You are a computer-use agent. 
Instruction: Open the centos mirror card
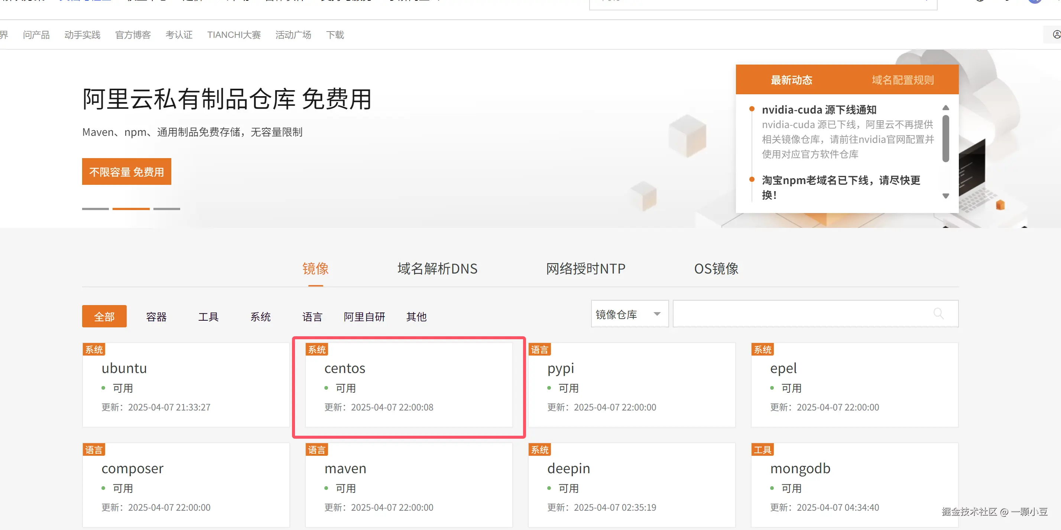click(x=408, y=385)
